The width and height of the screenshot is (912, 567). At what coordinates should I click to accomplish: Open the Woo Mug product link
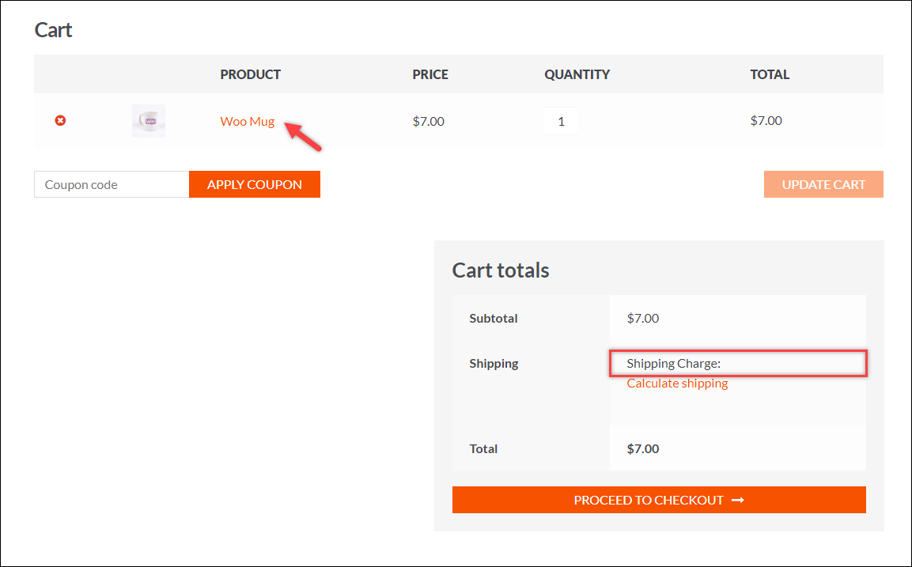[x=248, y=121]
